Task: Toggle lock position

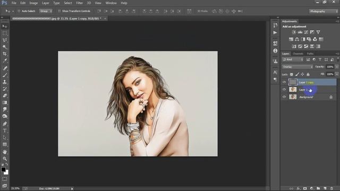Action: coord(302,74)
